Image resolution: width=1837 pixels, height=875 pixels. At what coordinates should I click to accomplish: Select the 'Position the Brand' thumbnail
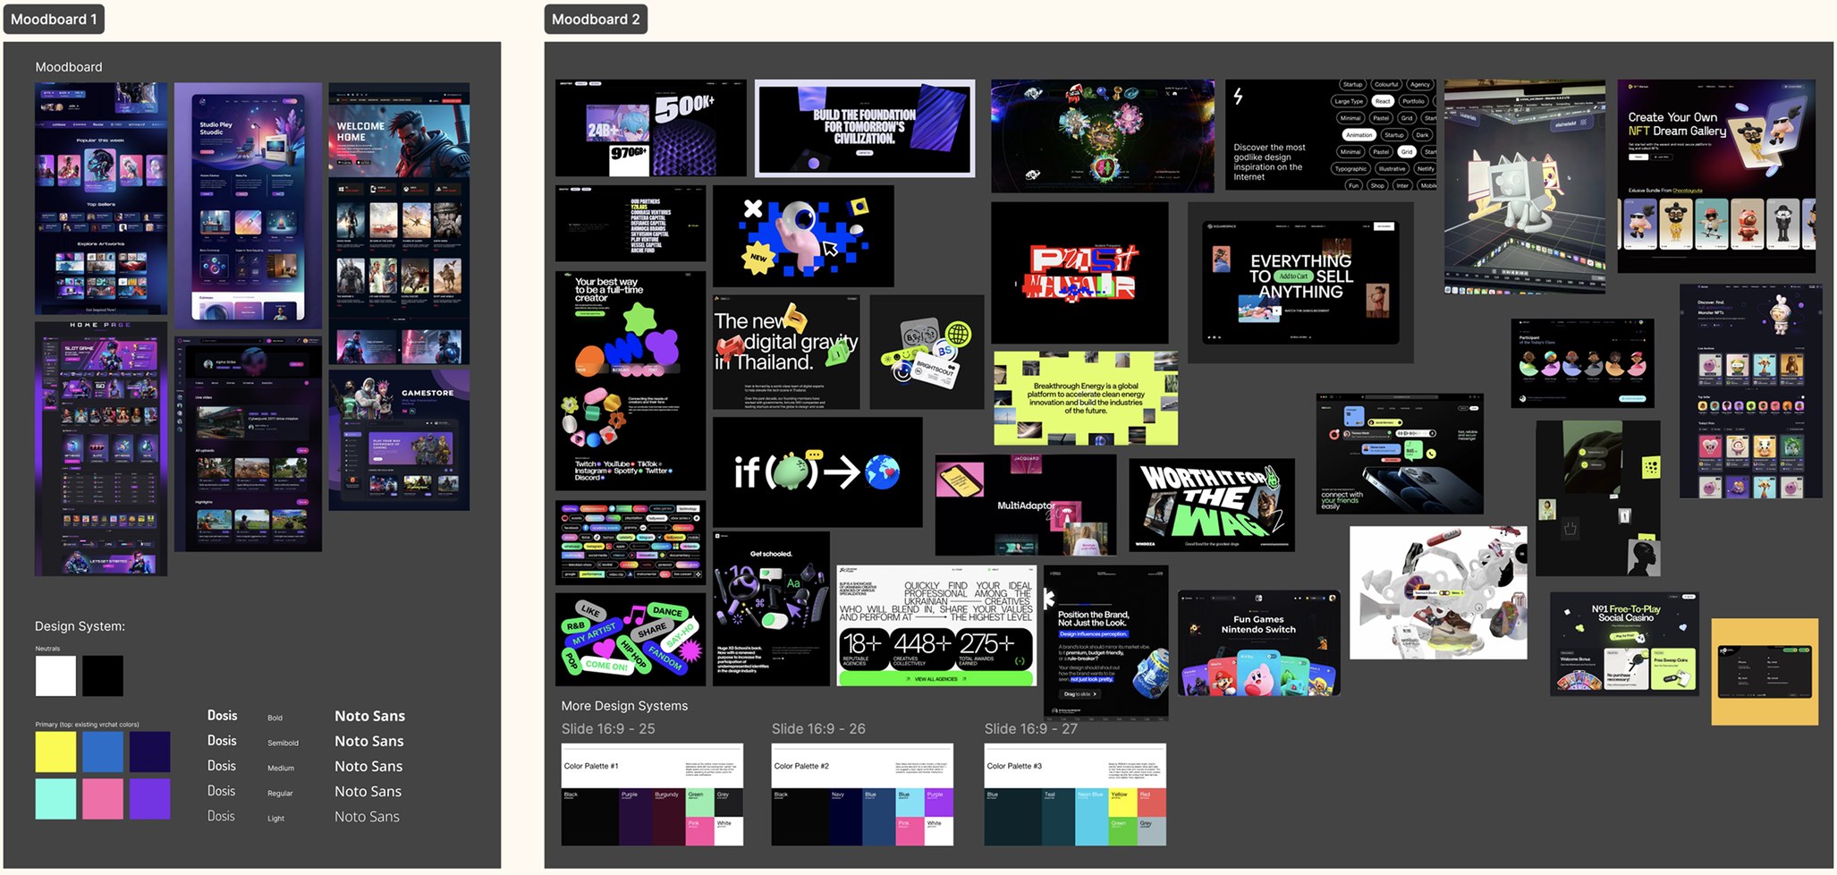pyautogui.click(x=1105, y=641)
